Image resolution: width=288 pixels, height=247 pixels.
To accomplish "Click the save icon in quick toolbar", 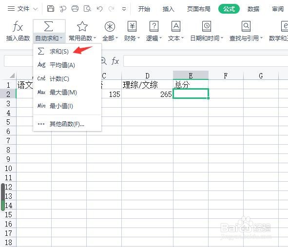I will (51, 9).
